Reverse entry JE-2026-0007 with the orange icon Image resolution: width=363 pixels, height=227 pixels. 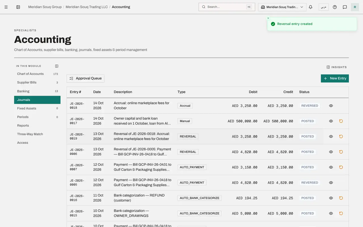click(341, 167)
